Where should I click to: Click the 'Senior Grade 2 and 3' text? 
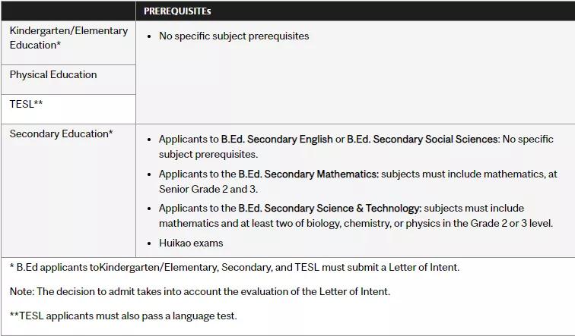pyautogui.click(x=208, y=189)
